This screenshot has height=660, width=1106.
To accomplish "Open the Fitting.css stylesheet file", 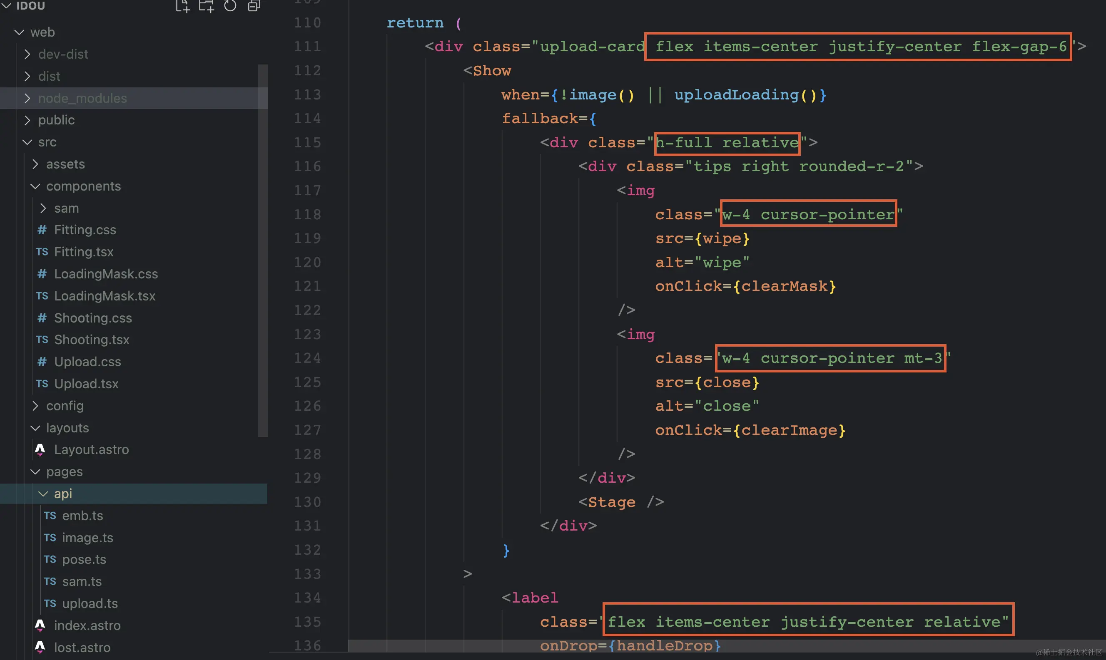I will click(x=85, y=230).
